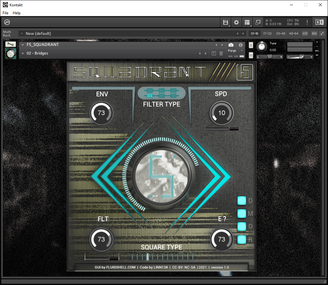Toggle the instrument Solo (S) button

pyautogui.click(x=251, y=45)
